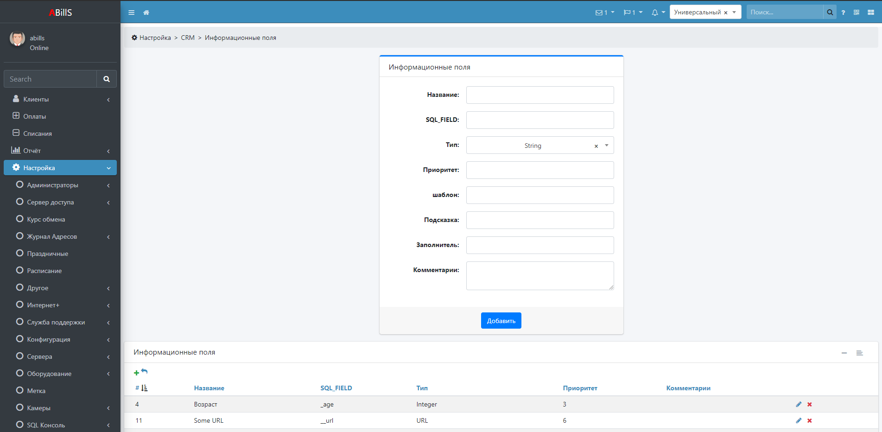Click the green plus add icon
Image resolution: width=882 pixels, height=432 pixels.
(x=136, y=373)
